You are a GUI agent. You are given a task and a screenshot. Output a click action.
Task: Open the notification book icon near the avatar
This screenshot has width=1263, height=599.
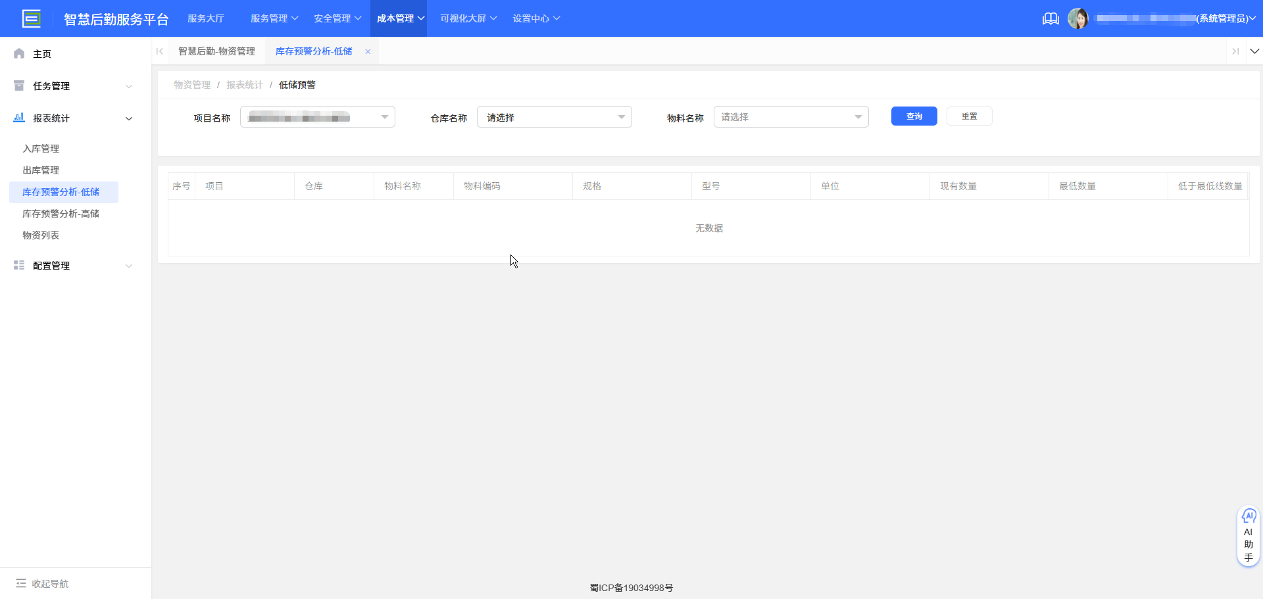pyautogui.click(x=1050, y=18)
